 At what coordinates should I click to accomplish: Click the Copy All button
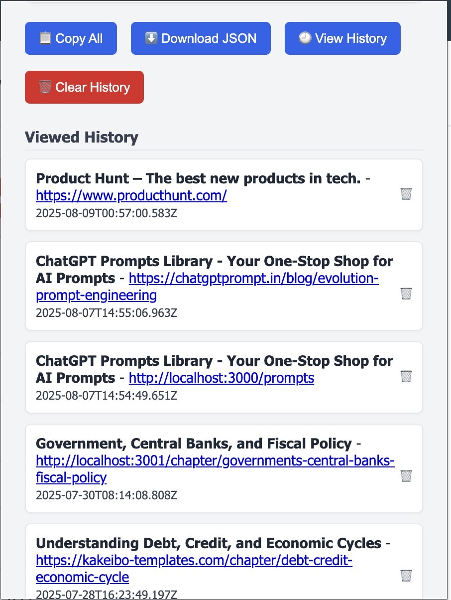(71, 38)
